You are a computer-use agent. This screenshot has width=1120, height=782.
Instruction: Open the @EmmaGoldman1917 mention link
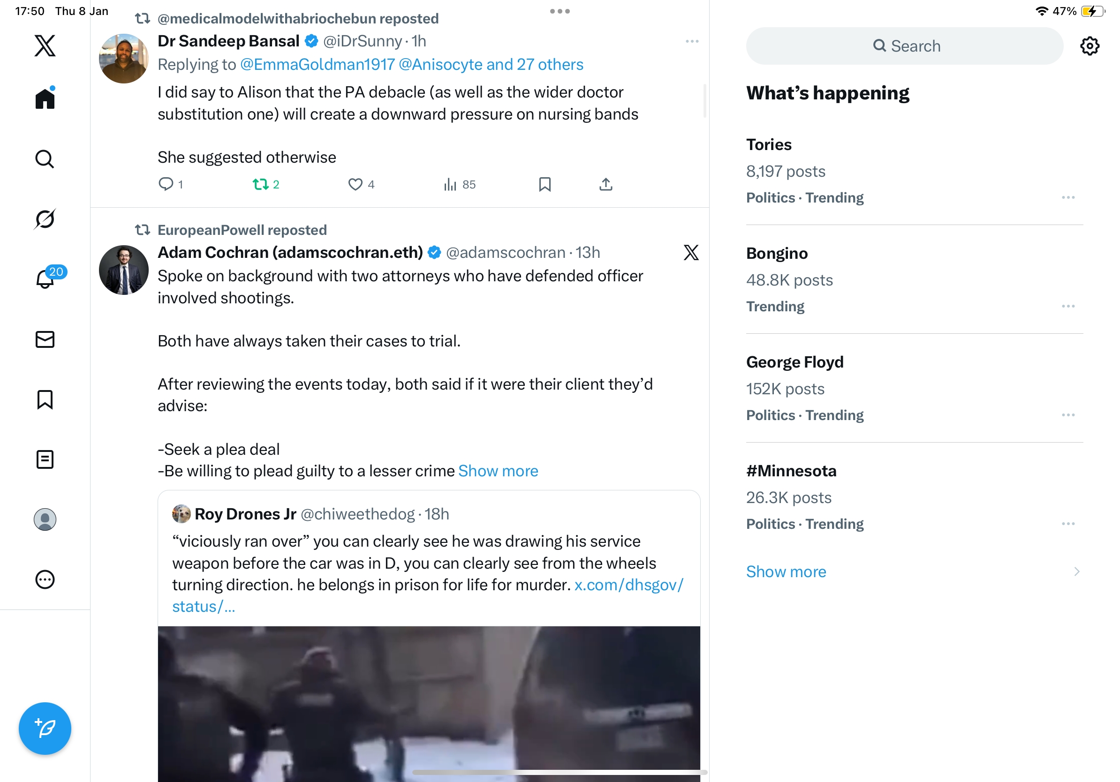pos(317,64)
